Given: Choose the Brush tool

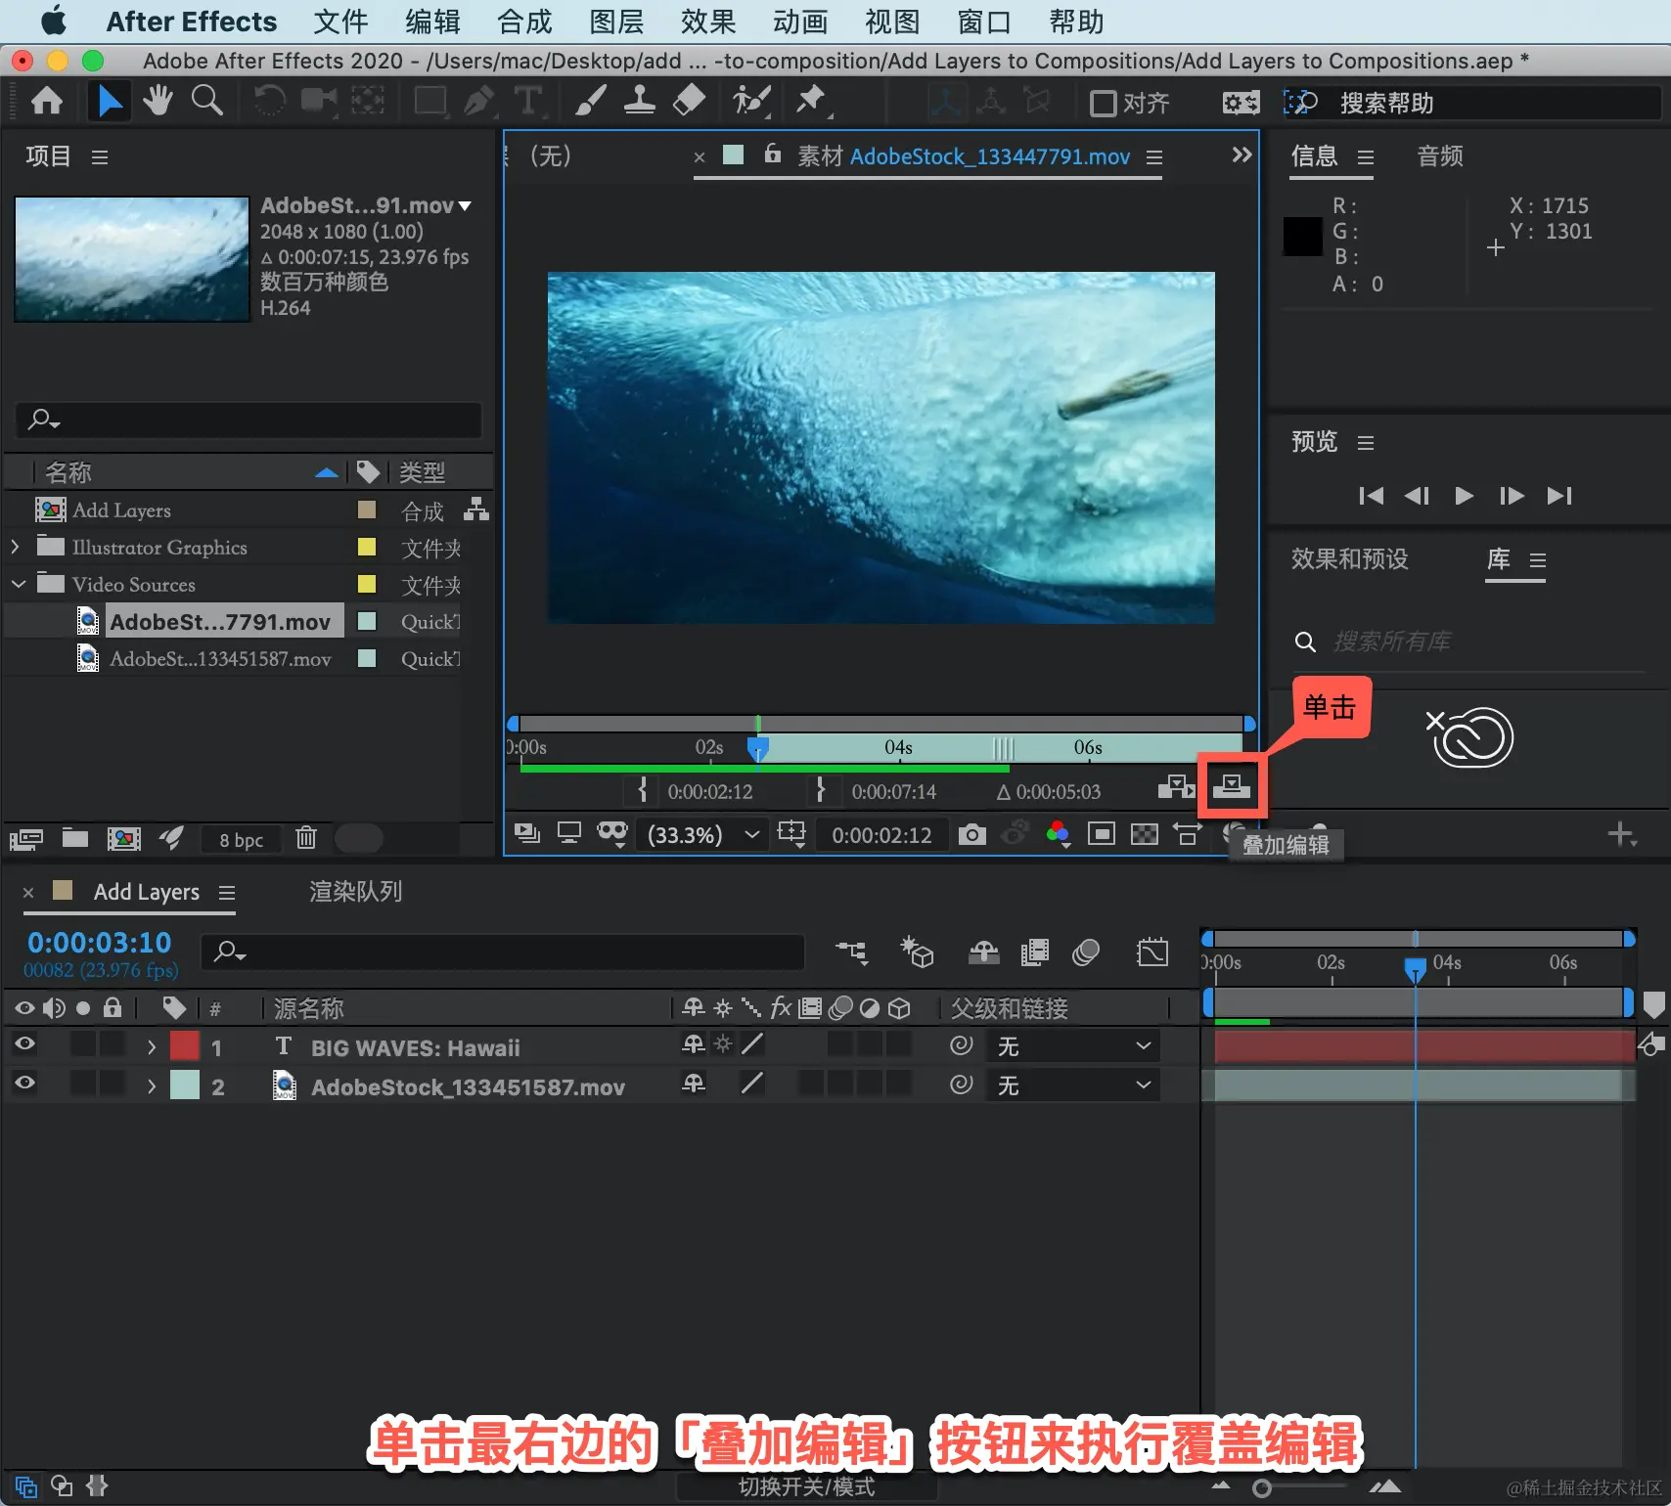Looking at the screenshot, I should pyautogui.click(x=590, y=101).
